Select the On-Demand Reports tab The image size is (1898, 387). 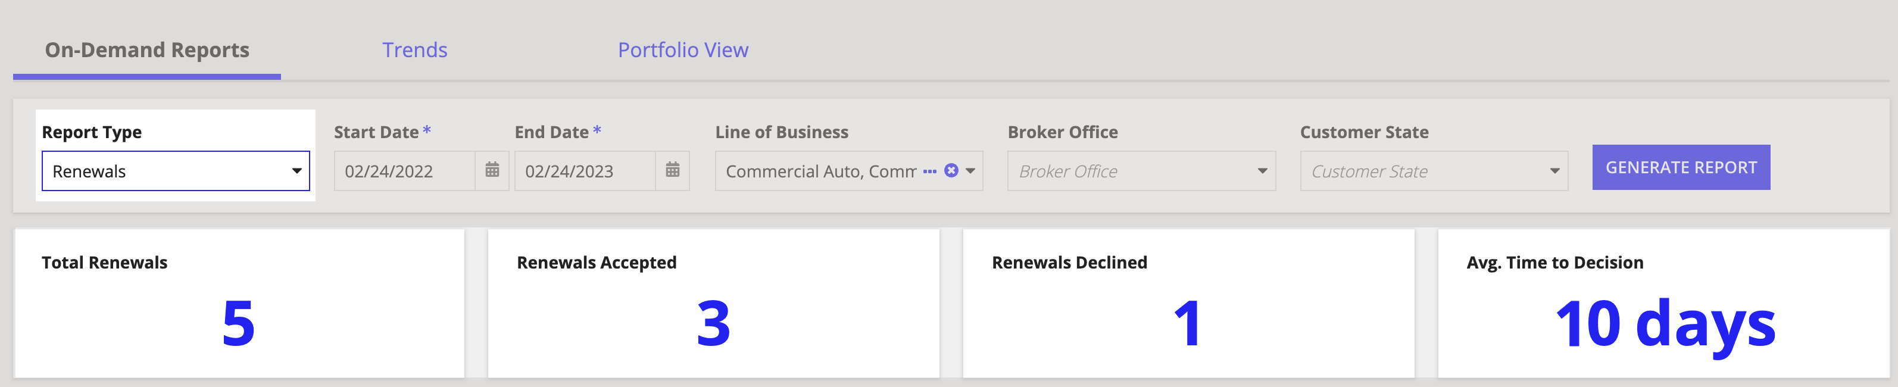pos(146,50)
